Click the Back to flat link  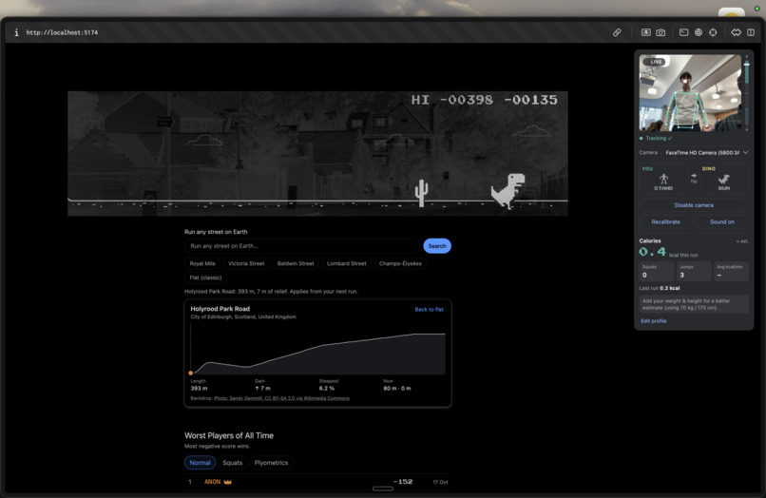[429, 310]
